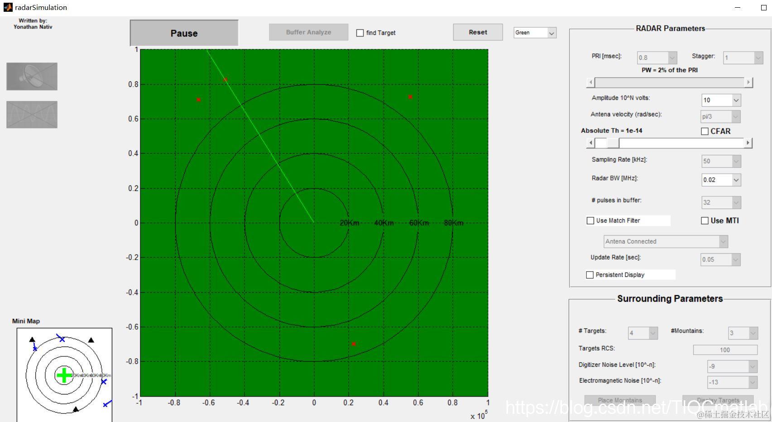Toggle the Persistent Display checkbox
772x422 pixels.
click(x=590, y=275)
